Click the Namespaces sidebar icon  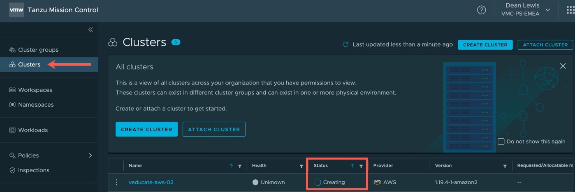click(12, 105)
